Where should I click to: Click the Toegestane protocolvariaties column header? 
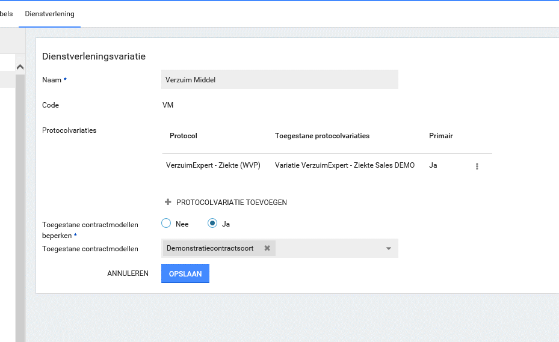(322, 136)
